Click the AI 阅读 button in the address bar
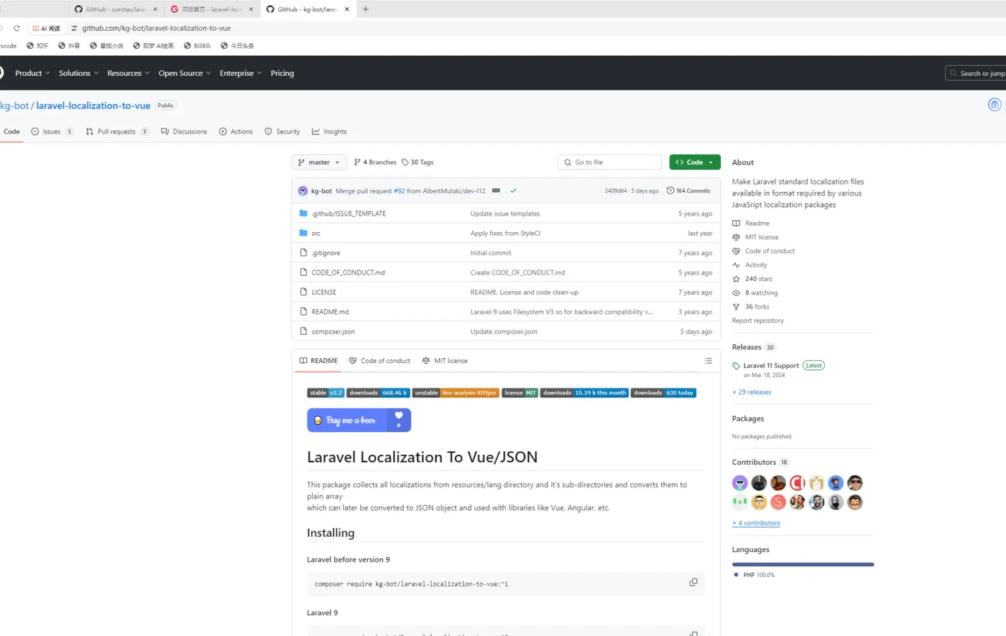 pyautogui.click(x=47, y=28)
